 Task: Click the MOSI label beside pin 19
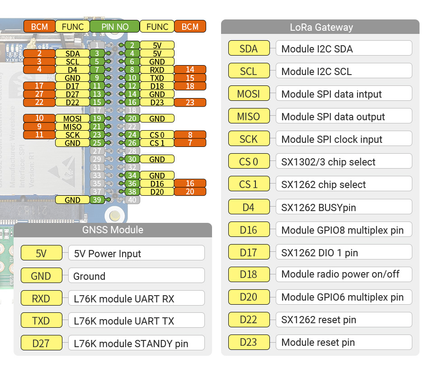tap(72, 119)
